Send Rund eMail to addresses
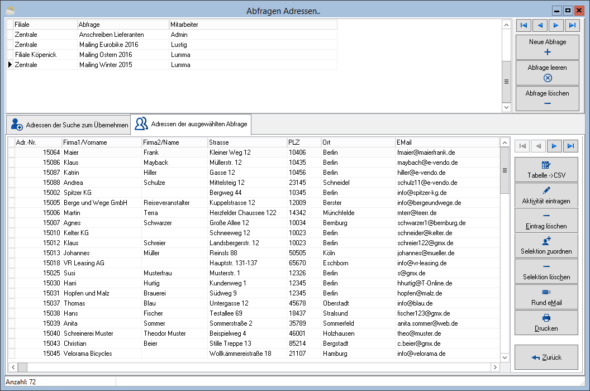Viewport: 590px width, 391px height. click(546, 297)
